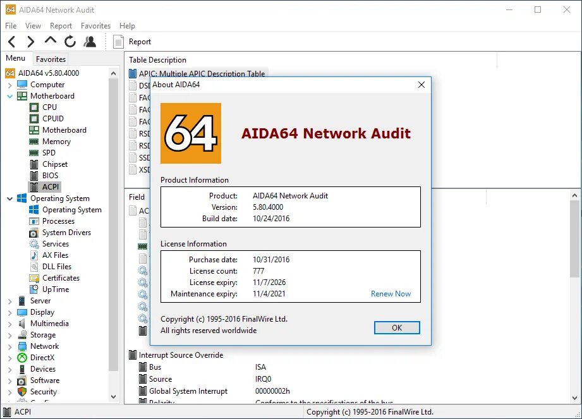Select the Chipset icon
Viewport: 582px width, 419px height.
33,164
